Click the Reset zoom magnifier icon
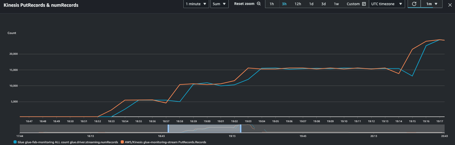455x145 pixels. click(259, 4)
